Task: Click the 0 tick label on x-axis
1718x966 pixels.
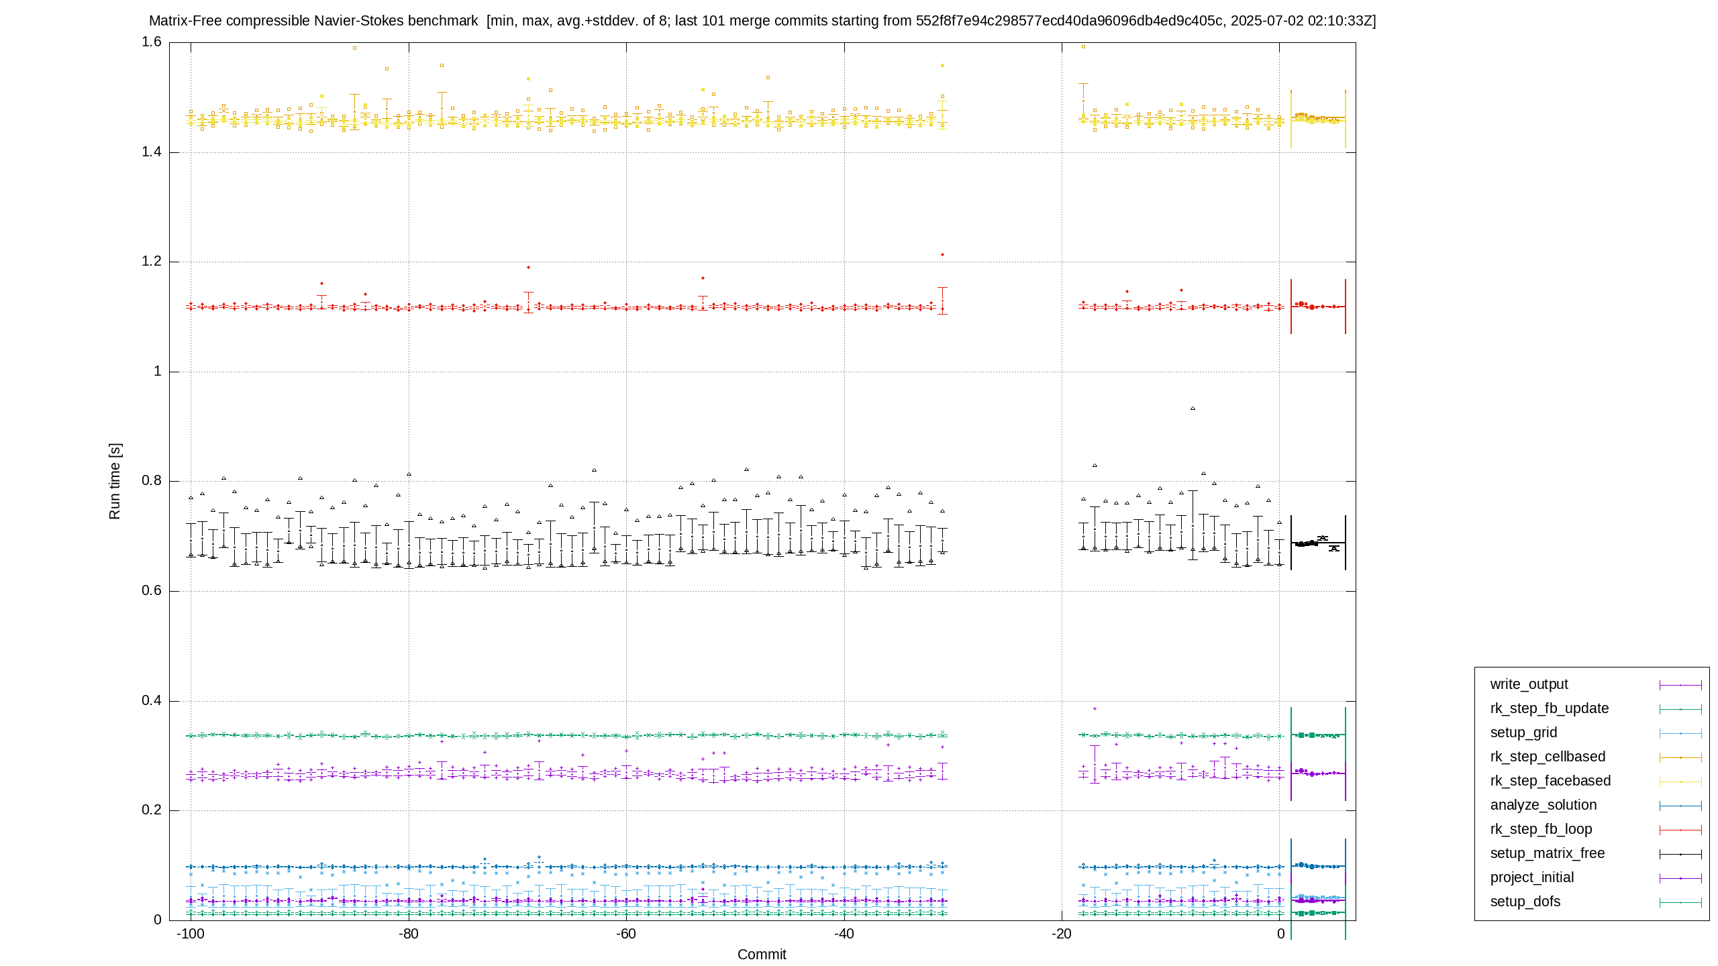Action: [1280, 934]
